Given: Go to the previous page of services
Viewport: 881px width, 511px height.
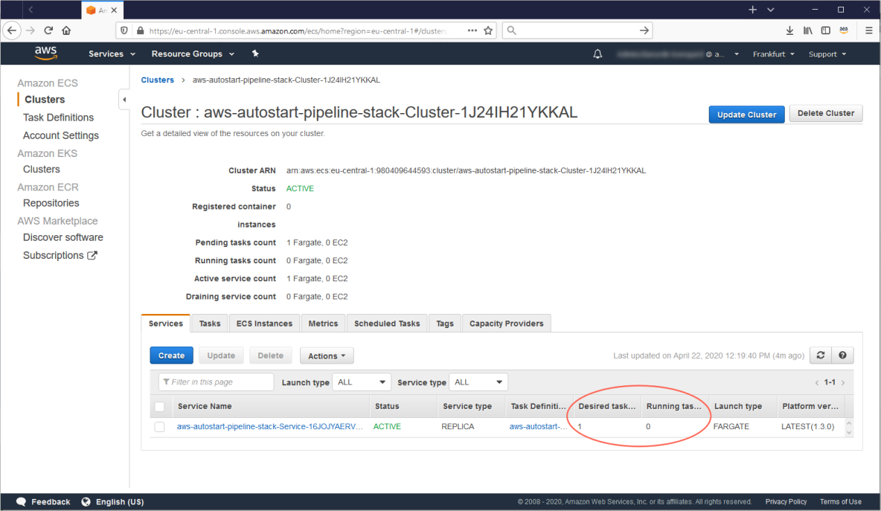Looking at the screenshot, I should 816,382.
